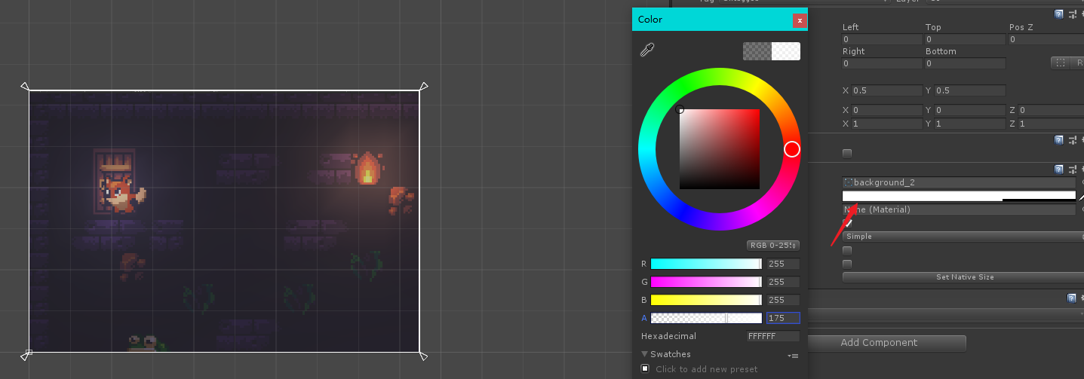The height and width of the screenshot is (379, 1084).
Task: Click the Set Native Size button
Action: click(x=963, y=277)
